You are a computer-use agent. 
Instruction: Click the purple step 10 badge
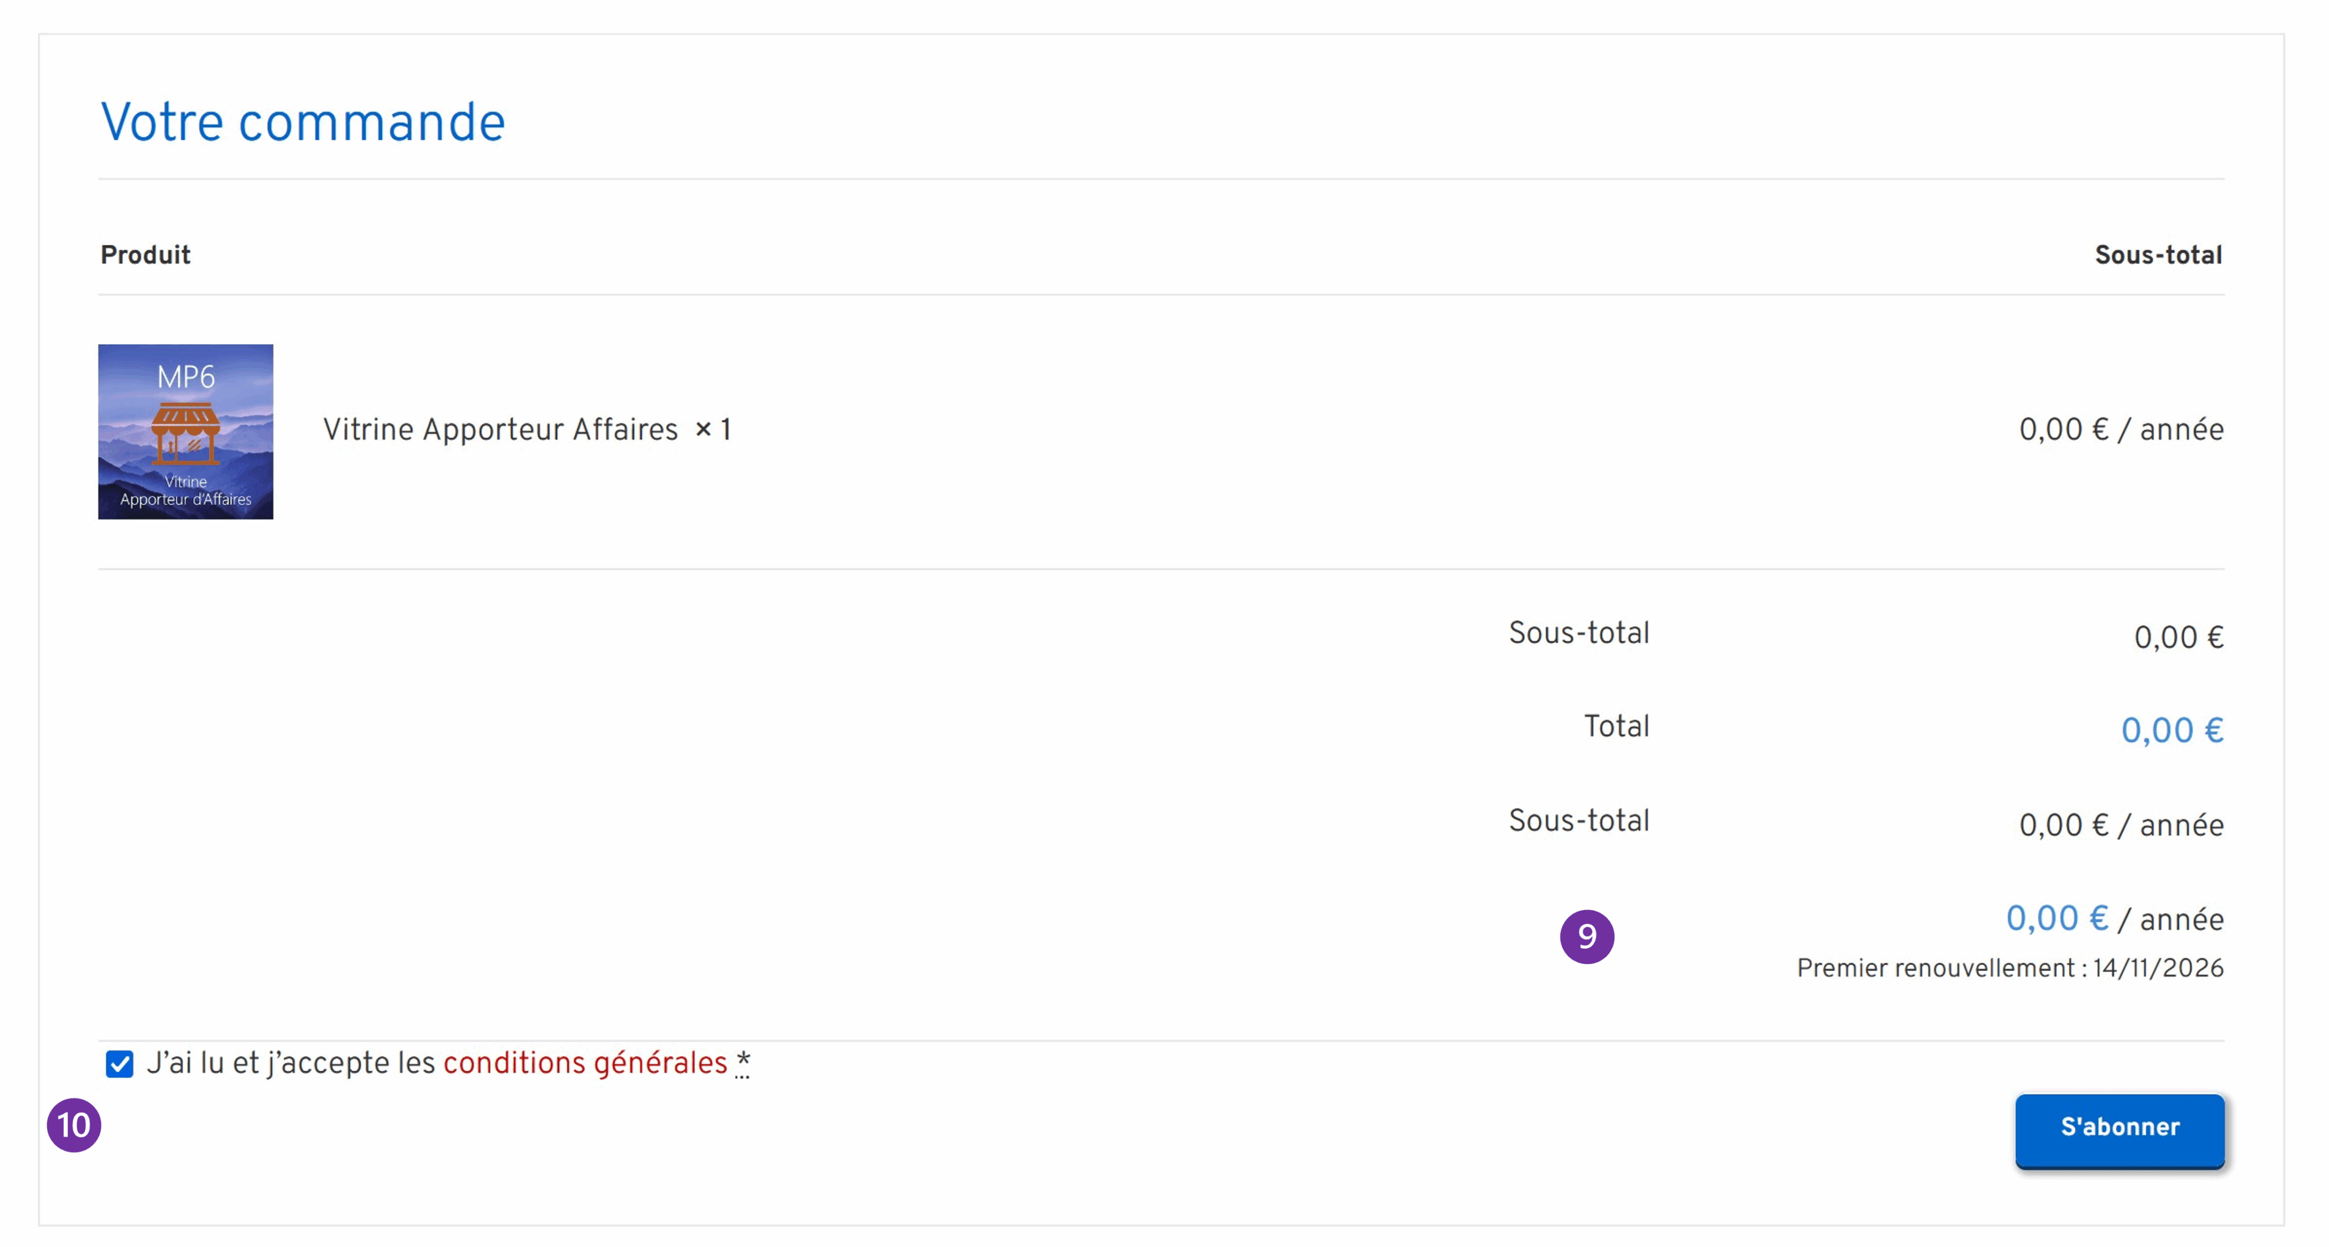click(x=73, y=1126)
